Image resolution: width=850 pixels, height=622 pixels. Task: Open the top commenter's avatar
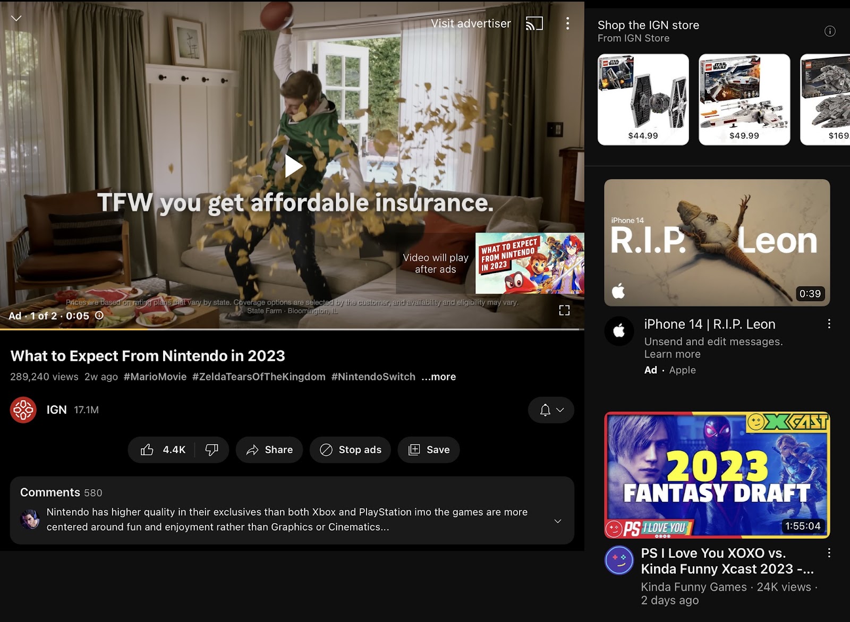click(30, 519)
